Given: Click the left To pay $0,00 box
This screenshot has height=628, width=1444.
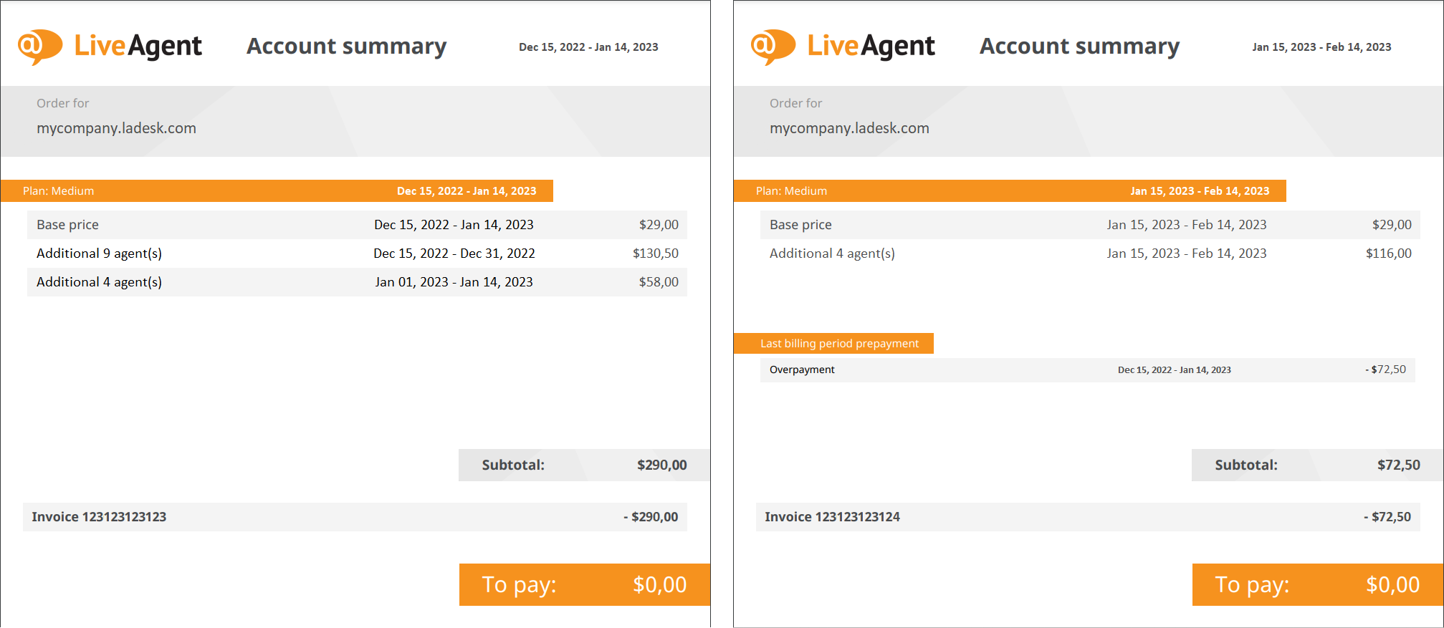Looking at the screenshot, I should click(x=584, y=585).
